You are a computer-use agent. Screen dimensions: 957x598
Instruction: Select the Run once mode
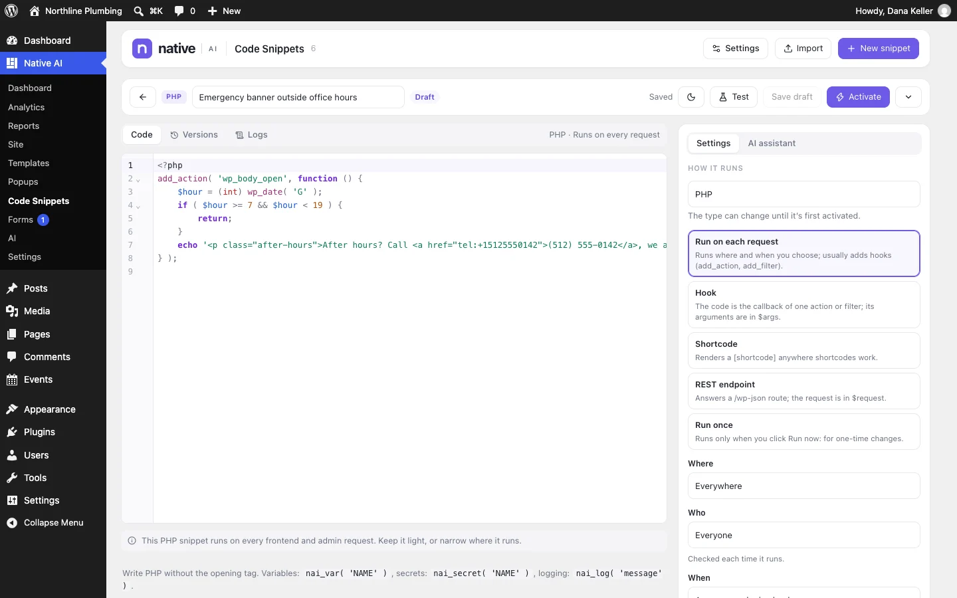(804, 431)
